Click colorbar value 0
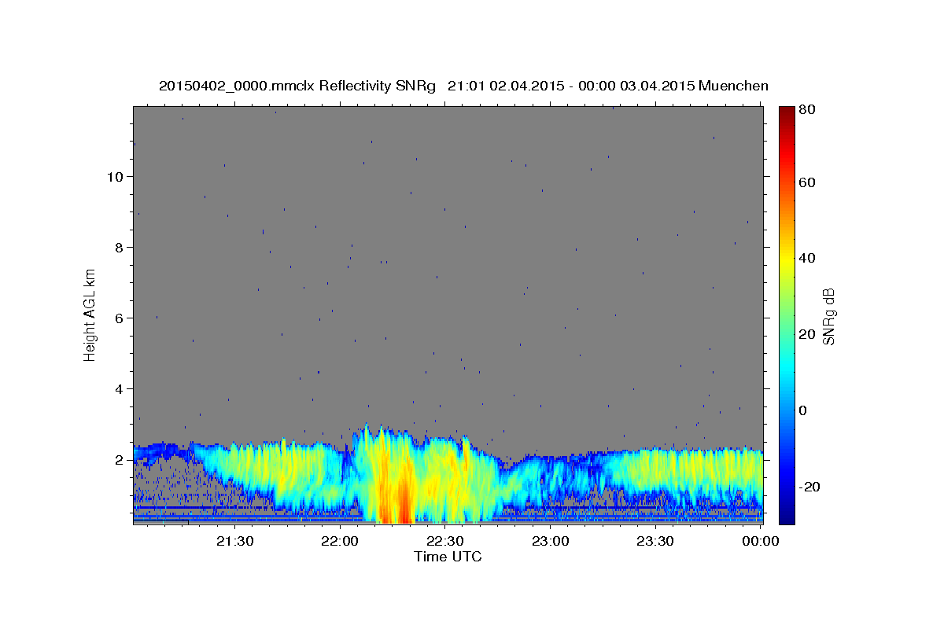Viewport: 944px width, 629px height. coord(804,410)
